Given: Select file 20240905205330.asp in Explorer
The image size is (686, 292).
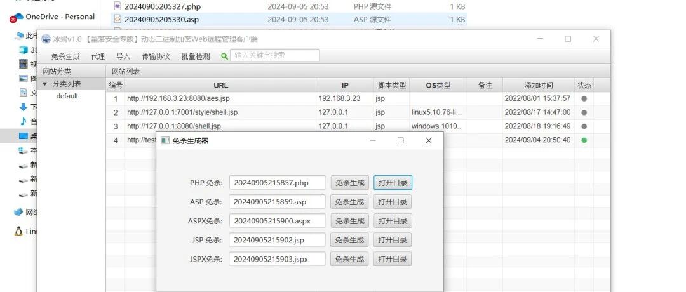Looking at the screenshot, I should (x=289, y=19).
